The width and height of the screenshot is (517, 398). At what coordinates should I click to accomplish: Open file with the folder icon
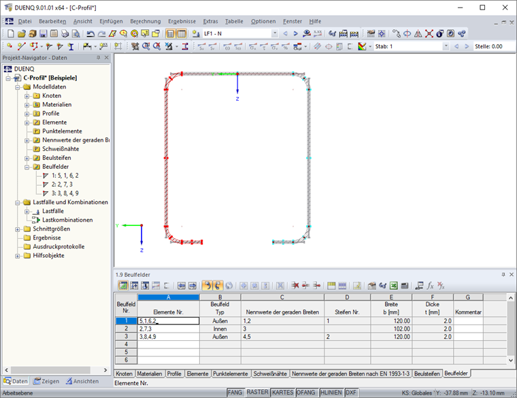(22, 33)
